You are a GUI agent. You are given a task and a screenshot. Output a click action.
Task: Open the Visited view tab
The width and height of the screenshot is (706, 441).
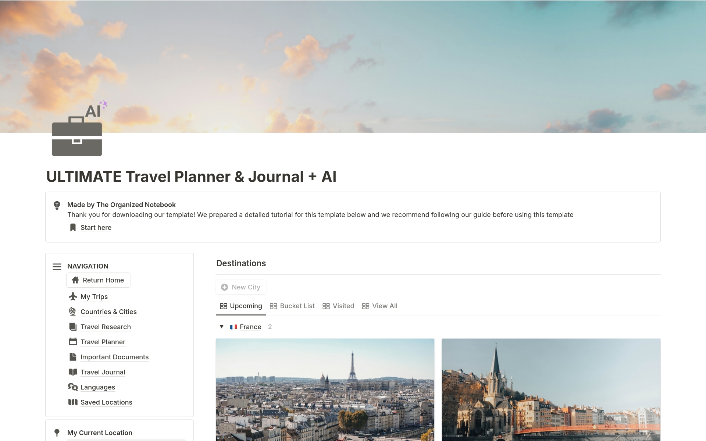point(338,306)
